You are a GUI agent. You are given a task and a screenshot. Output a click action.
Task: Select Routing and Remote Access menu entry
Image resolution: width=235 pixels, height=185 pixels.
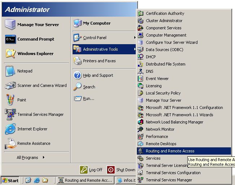point(184,151)
